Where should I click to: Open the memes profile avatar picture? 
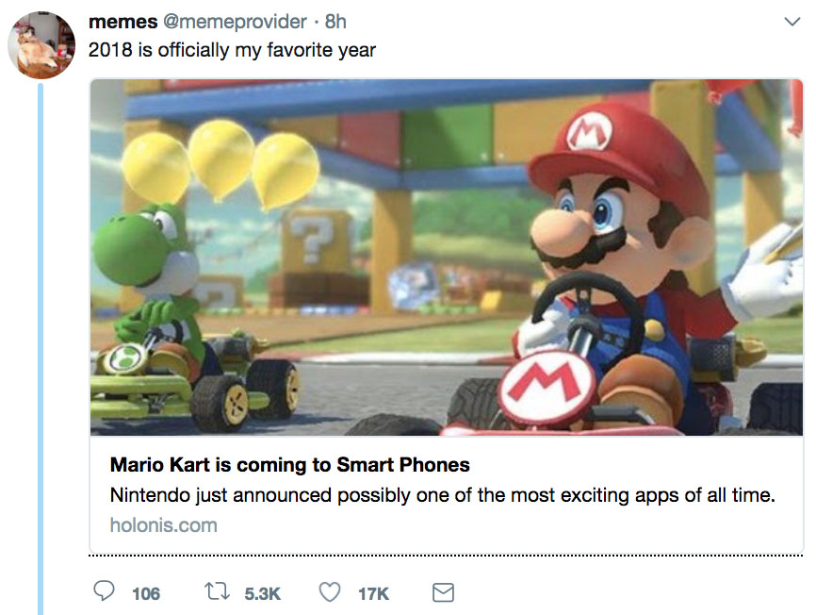pyautogui.click(x=41, y=44)
